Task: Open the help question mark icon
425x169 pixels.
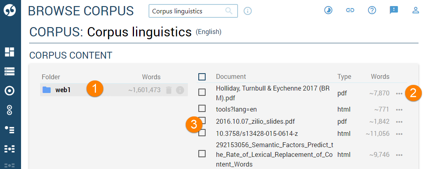Action: pos(372,11)
